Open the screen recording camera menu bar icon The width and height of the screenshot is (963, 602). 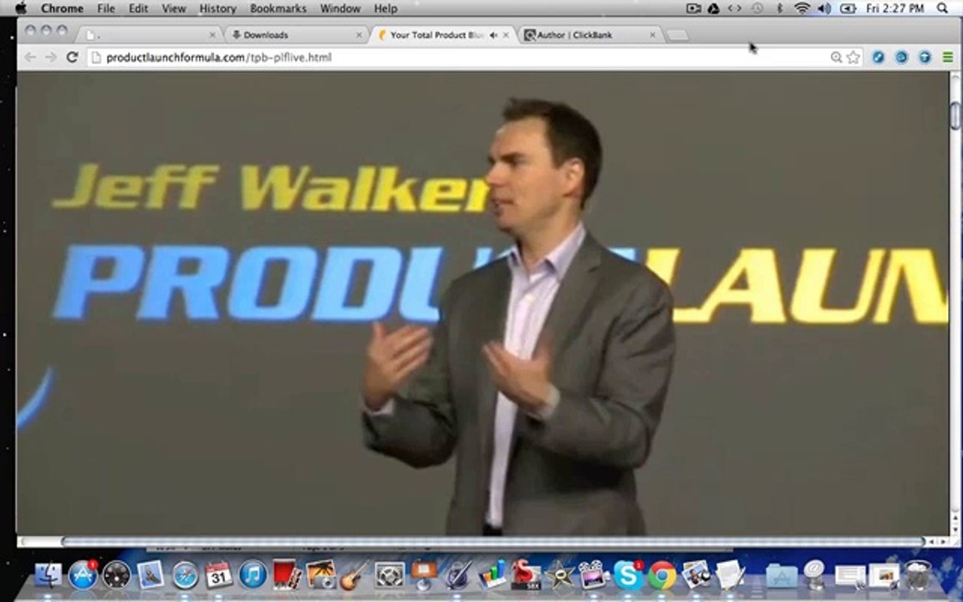tap(693, 8)
